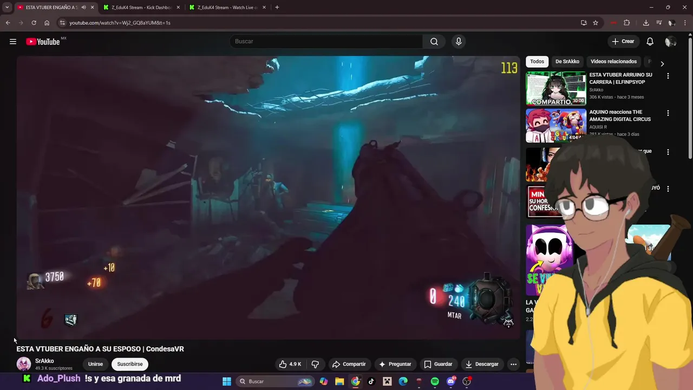Switch to Z_EduK4 Stream Kick Dashboard tab
This screenshot has height=390, width=693.
click(141, 8)
